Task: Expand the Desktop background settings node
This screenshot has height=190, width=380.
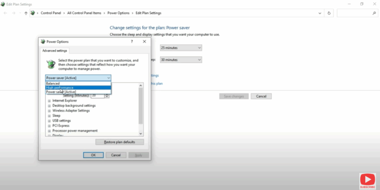Action: point(49,106)
